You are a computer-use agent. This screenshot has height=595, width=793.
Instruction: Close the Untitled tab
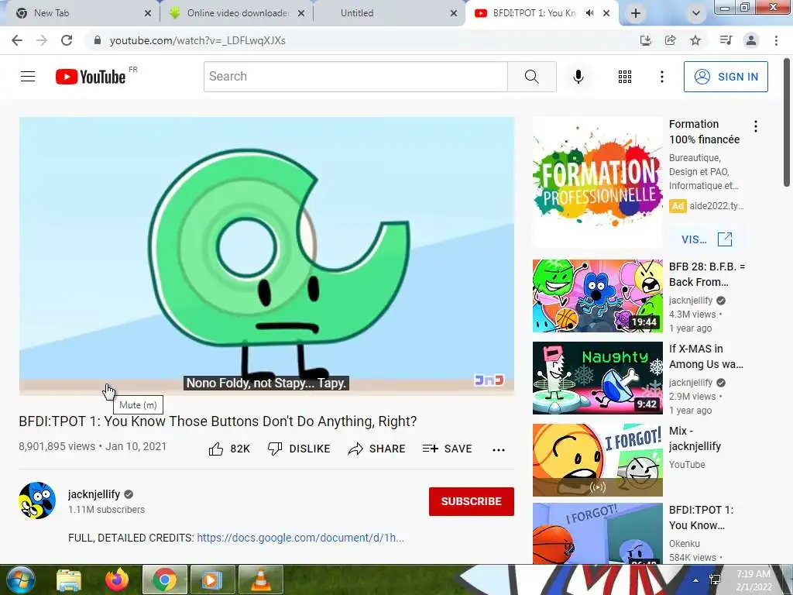(x=454, y=13)
